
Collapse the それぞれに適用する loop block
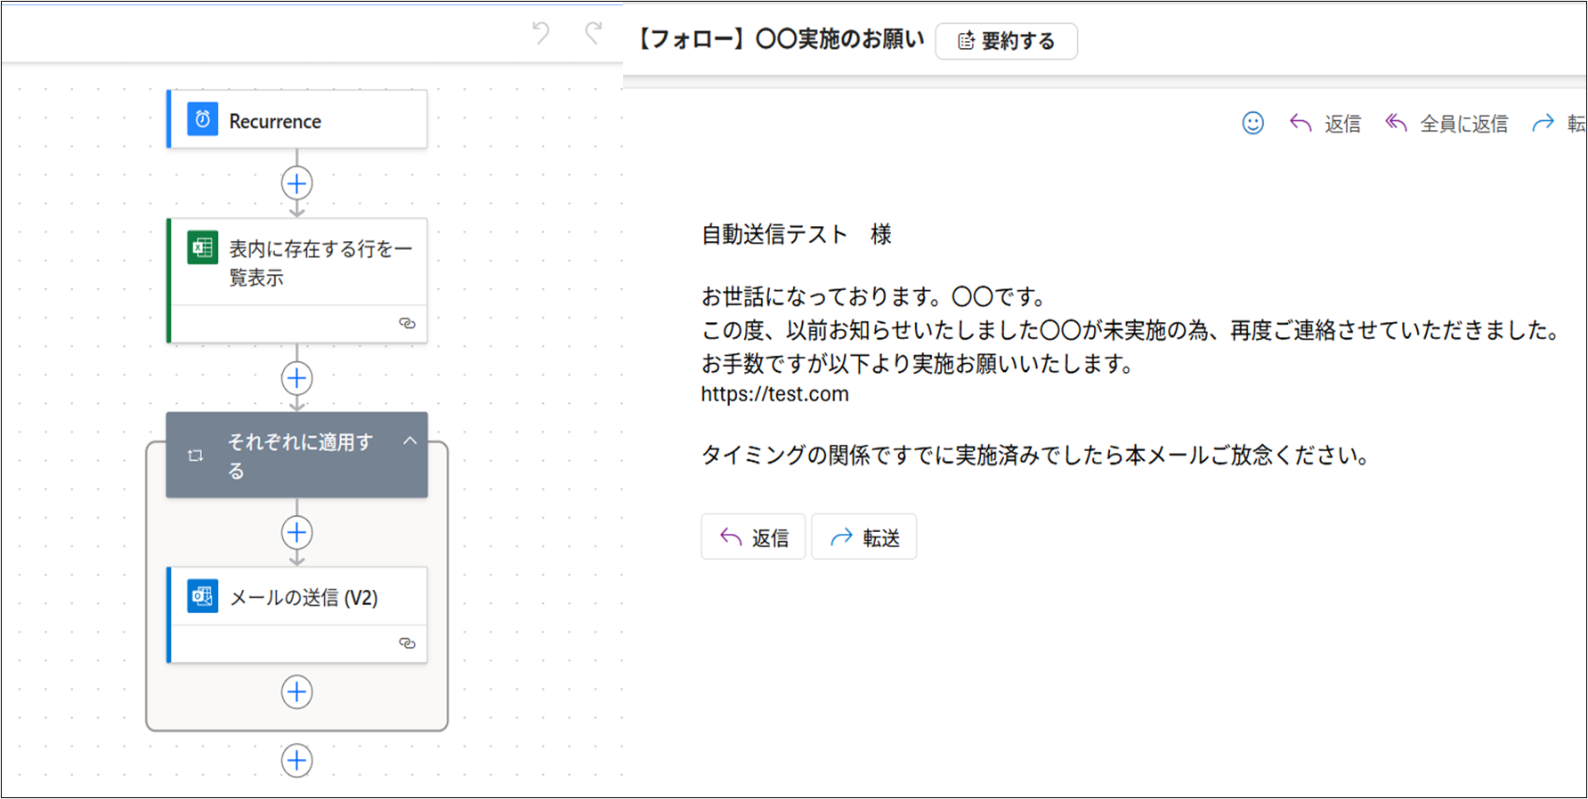pos(409,441)
